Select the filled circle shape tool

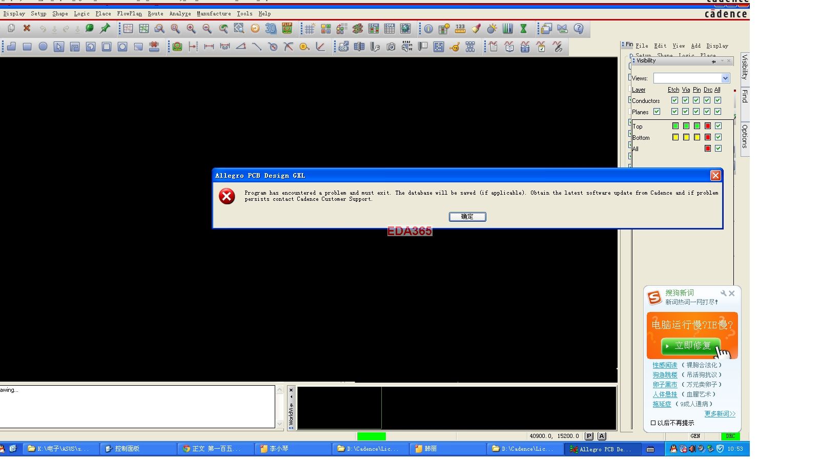43,47
